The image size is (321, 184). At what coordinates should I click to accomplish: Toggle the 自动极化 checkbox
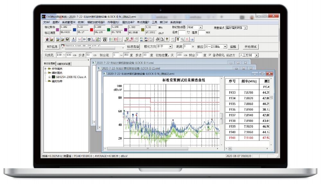[x=210, y=55]
